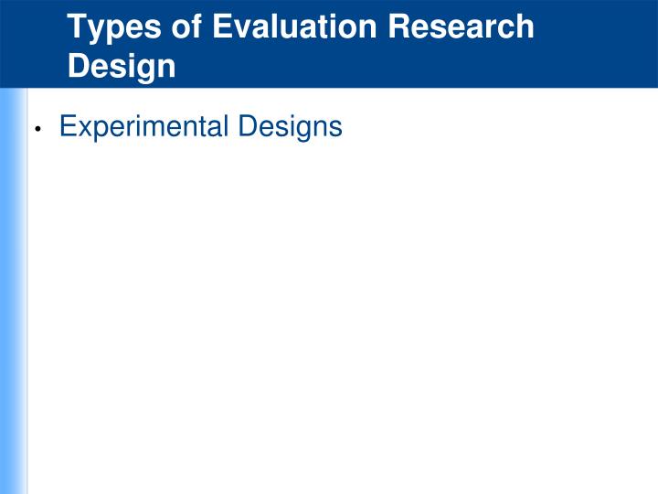Click the capital "R" of "Research"
This screenshot has width=658, height=494.
[398, 27]
